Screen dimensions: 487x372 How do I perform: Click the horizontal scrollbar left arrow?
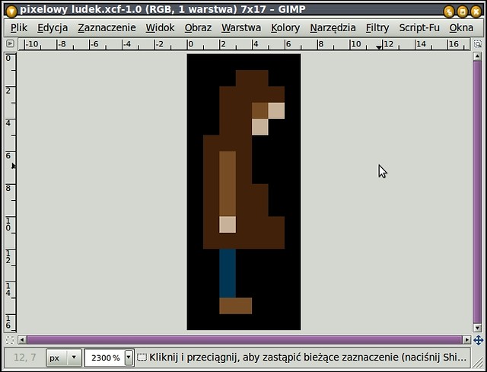(x=22, y=340)
